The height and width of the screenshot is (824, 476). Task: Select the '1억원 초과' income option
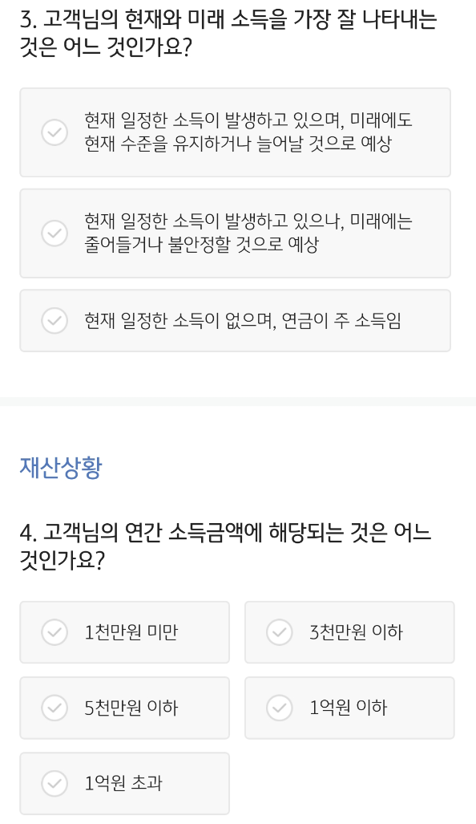(x=124, y=783)
